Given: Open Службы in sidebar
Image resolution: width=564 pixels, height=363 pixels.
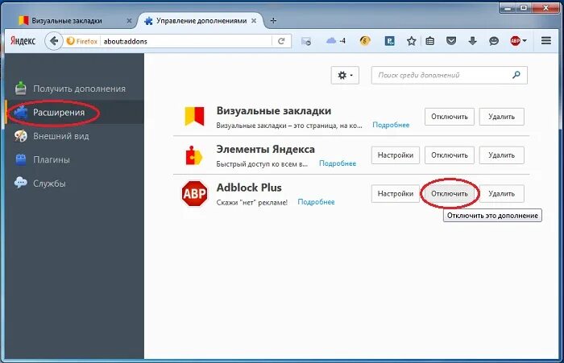Looking at the screenshot, I should pyautogui.click(x=74, y=184).
